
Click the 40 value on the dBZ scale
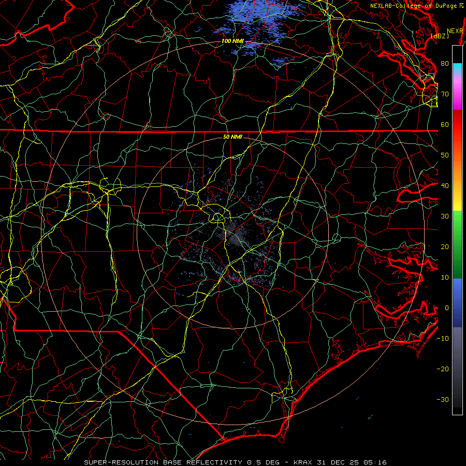click(445, 186)
